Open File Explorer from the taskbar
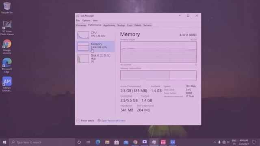Viewport: 260px width, 146px height. coord(107,142)
